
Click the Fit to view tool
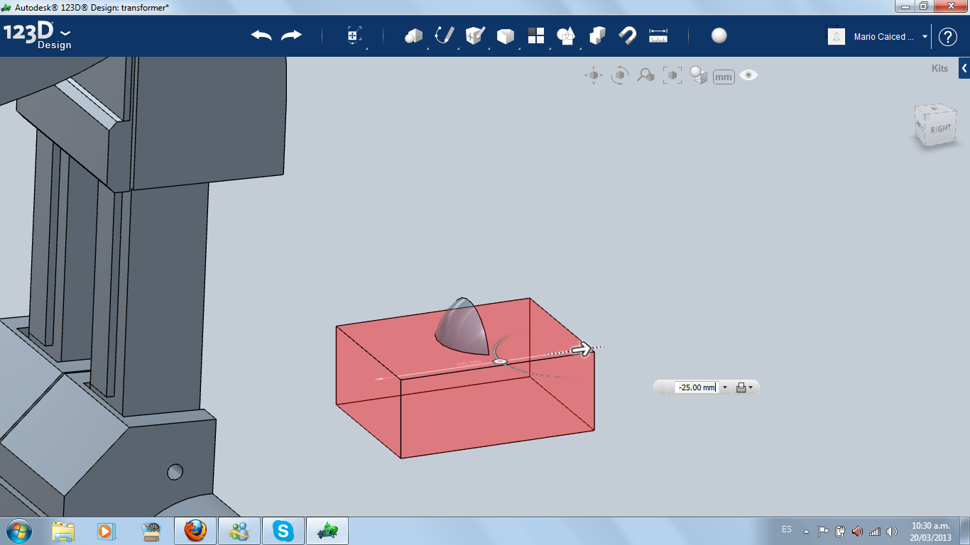(672, 75)
